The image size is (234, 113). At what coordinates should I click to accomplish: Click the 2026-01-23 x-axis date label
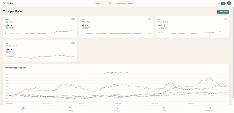(x=118, y=104)
